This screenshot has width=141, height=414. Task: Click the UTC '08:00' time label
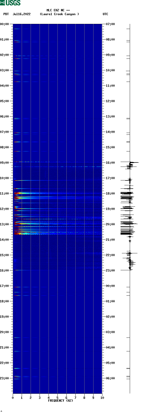click(110, 40)
